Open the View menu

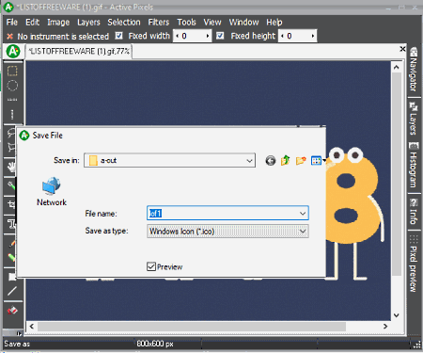point(212,23)
